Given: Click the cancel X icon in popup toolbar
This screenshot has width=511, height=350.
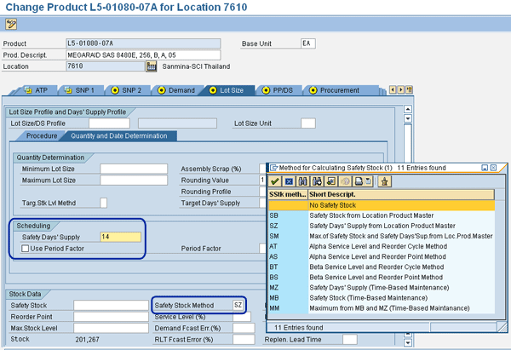Looking at the screenshot, I should 290,181.
